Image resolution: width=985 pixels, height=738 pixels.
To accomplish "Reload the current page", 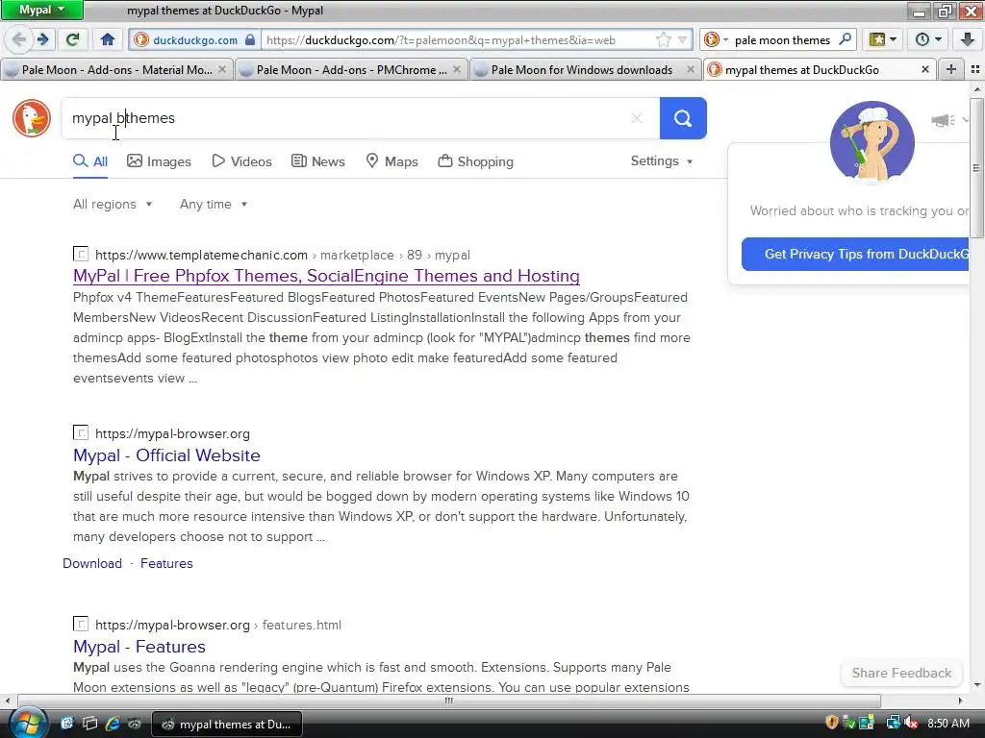I will click(x=73, y=39).
